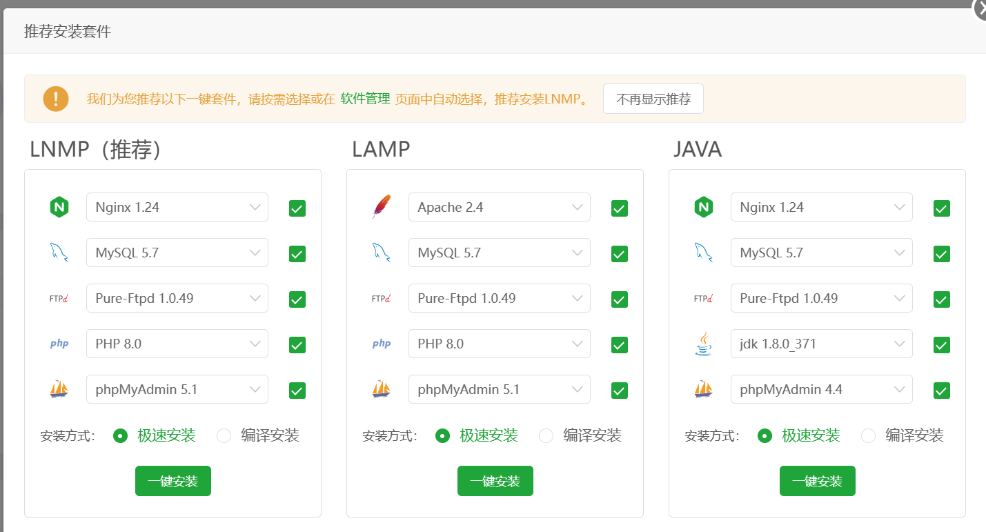The width and height of the screenshot is (986, 532).
Task: Click 一键安装 button for LNMP
Action: click(173, 481)
